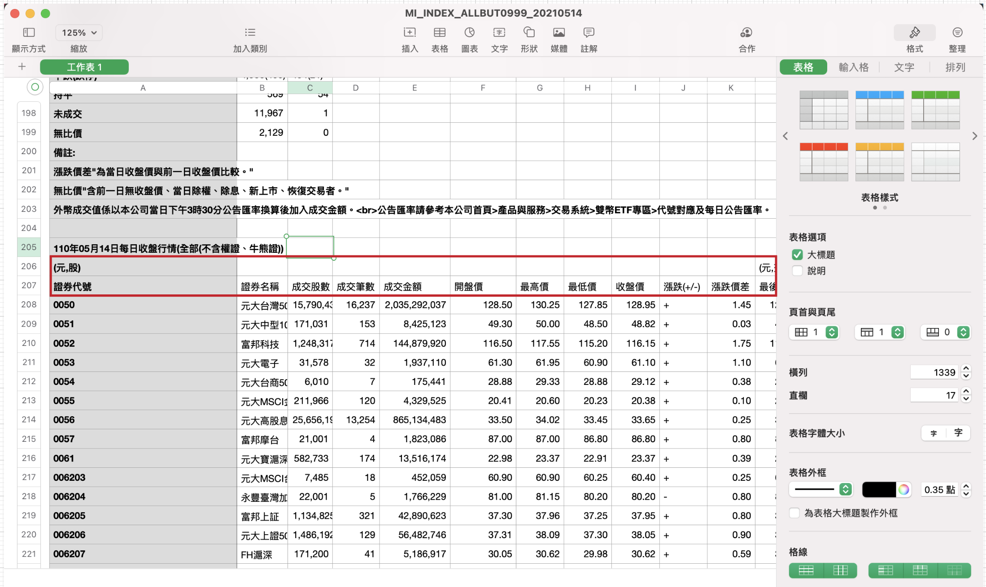986x587 pixels.
Task: Open the 圖表 chart toolbar icon
Action: (x=469, y=32)
